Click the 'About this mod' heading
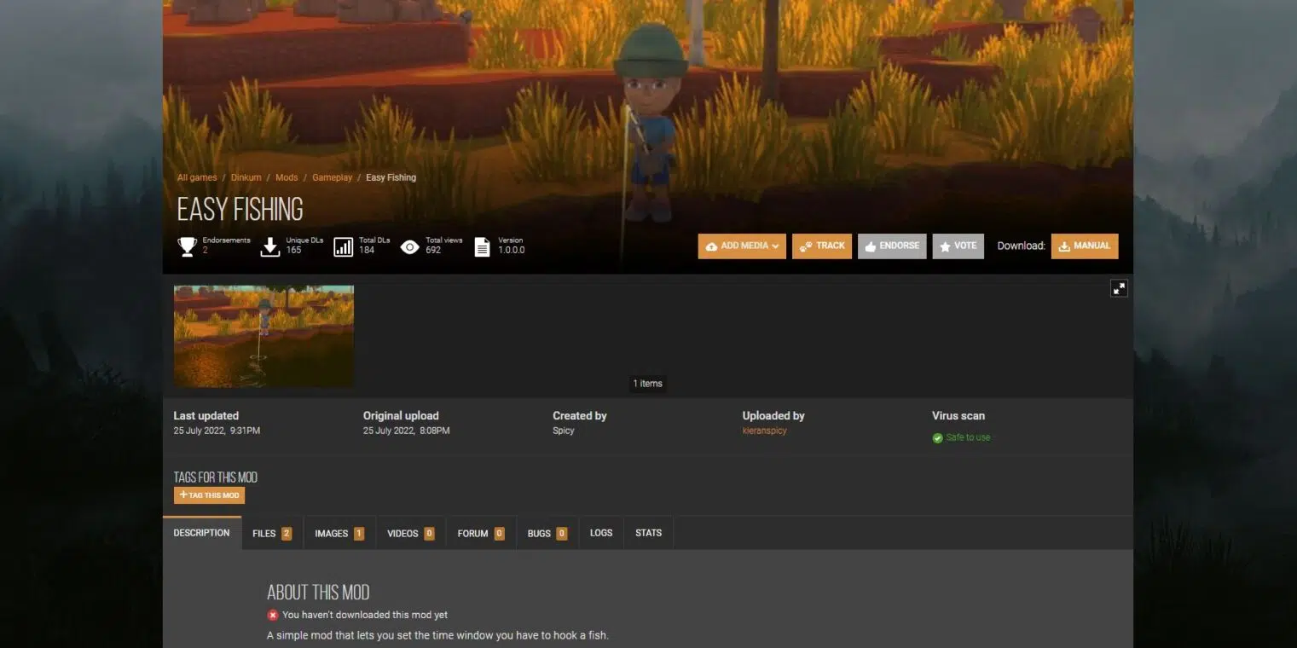Viewport: 1297px width, 648px height. click(x=318, y=593)
